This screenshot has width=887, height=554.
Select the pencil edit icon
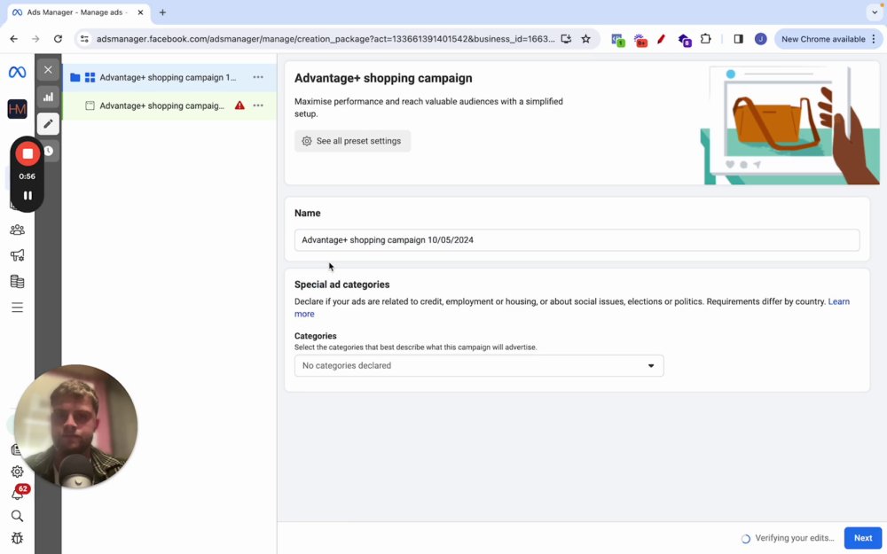[48, 124]
